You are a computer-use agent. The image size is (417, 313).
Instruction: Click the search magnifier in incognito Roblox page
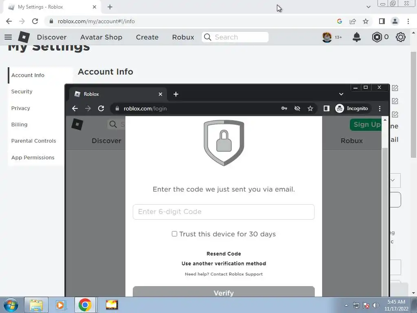tap(113, 124)
